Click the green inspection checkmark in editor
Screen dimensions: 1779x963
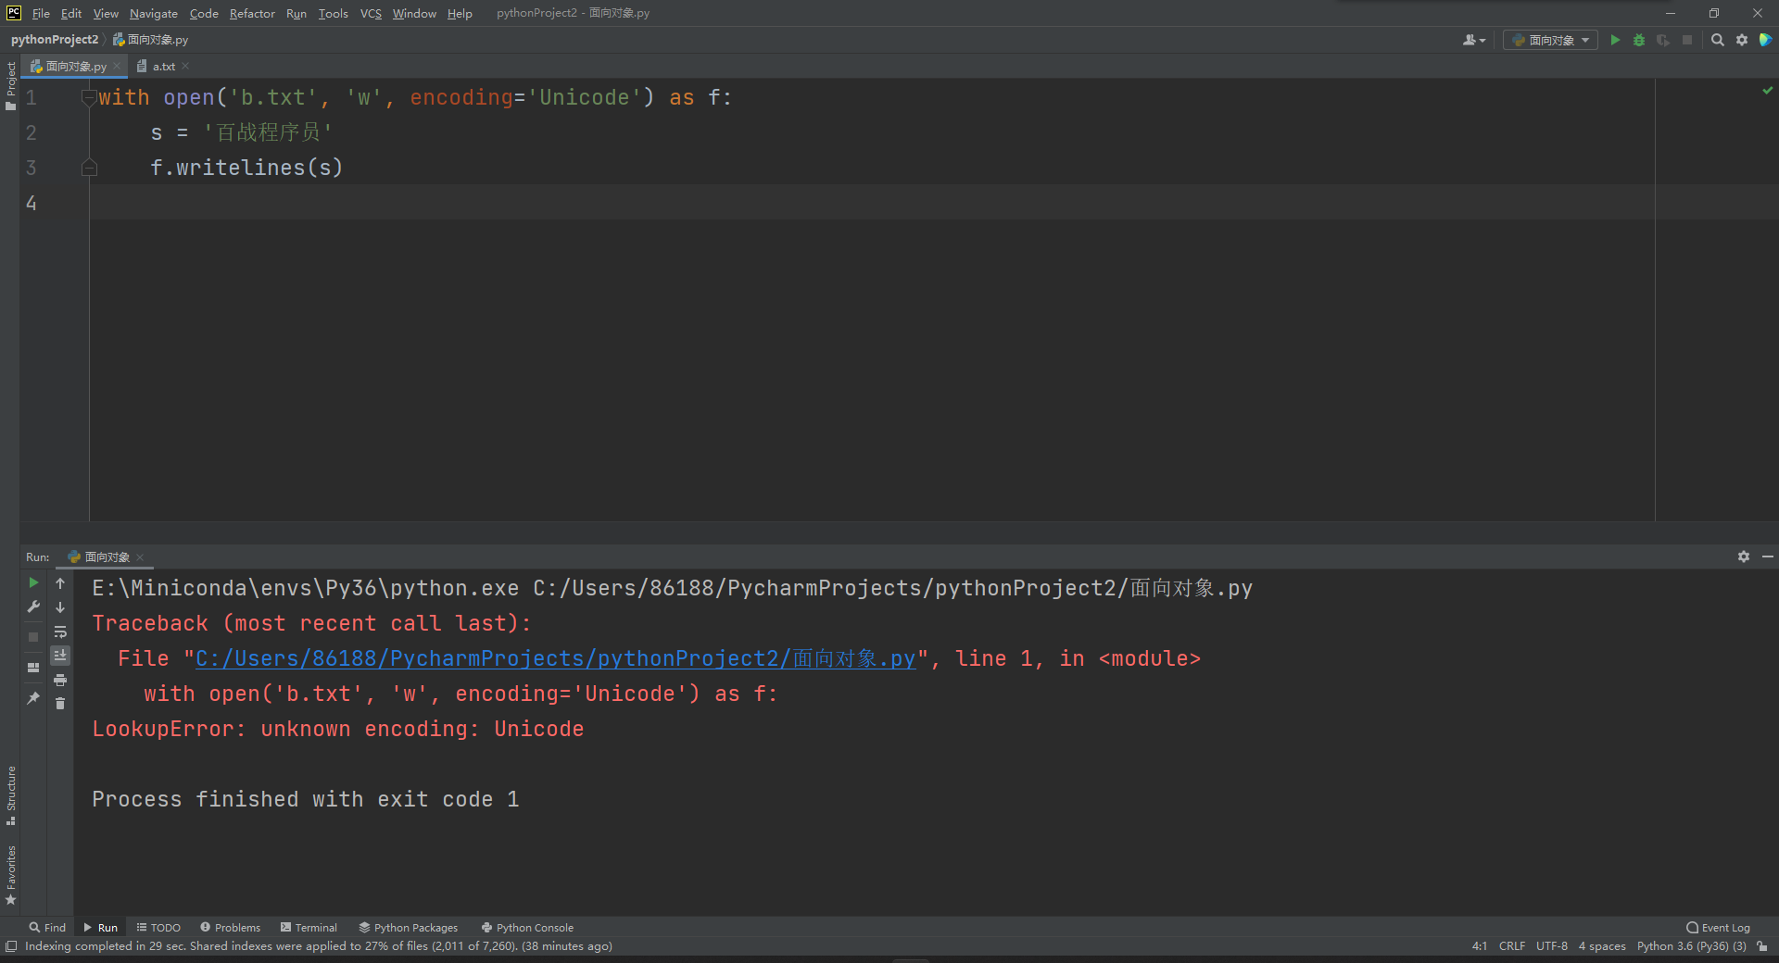coord(1768,90)
